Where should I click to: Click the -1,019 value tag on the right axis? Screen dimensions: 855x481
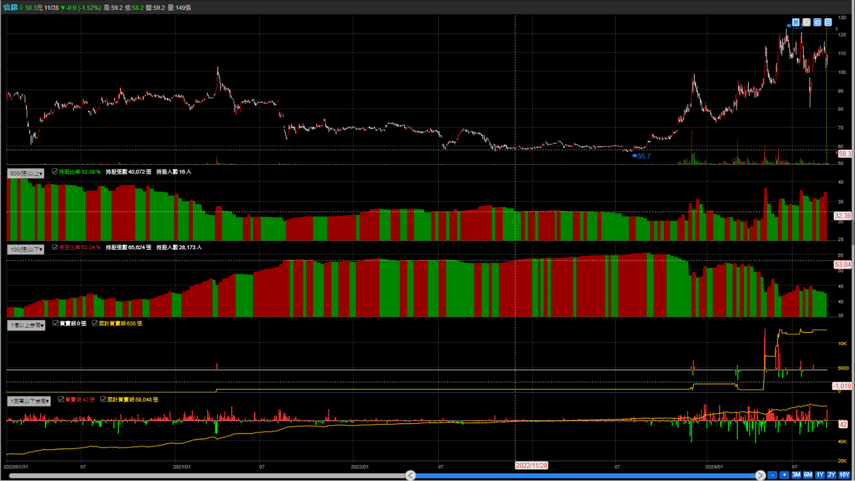(x=842, y=386)
